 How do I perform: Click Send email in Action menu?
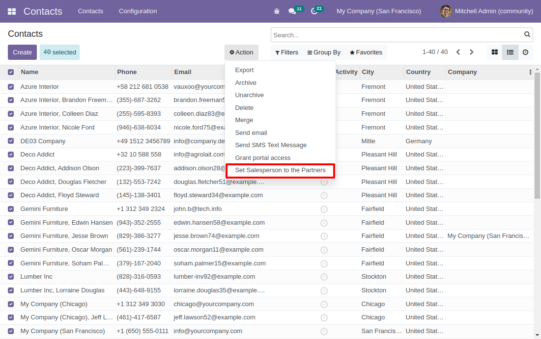pos(251,133)
